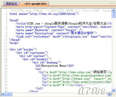Image resolution: width=116 pixels, height=97 pixels.
Task: Click the www.usabilityviews.com link line
Action: [x=77, y=82]
